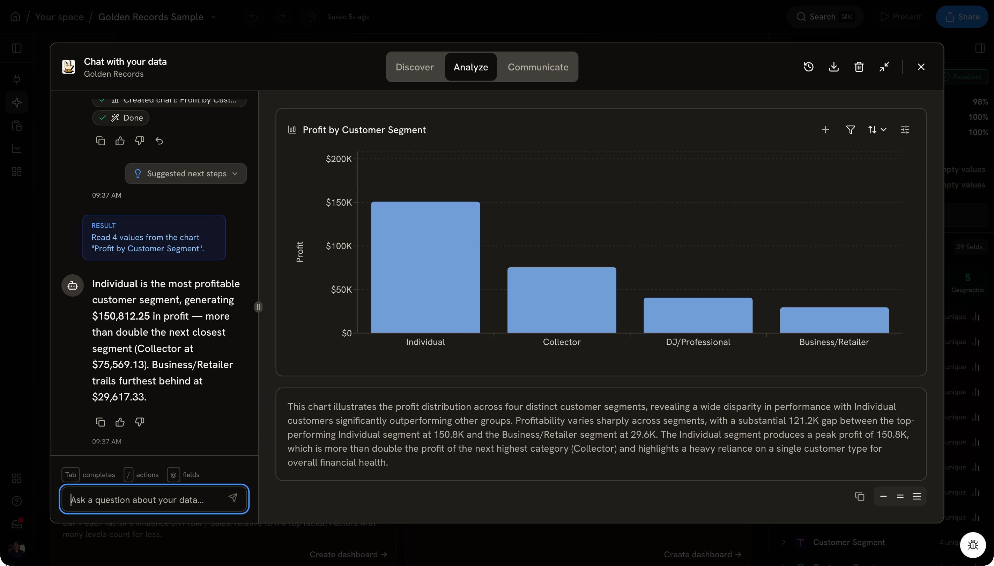Copy the Individual segment answer message

(x=101, y=422)
